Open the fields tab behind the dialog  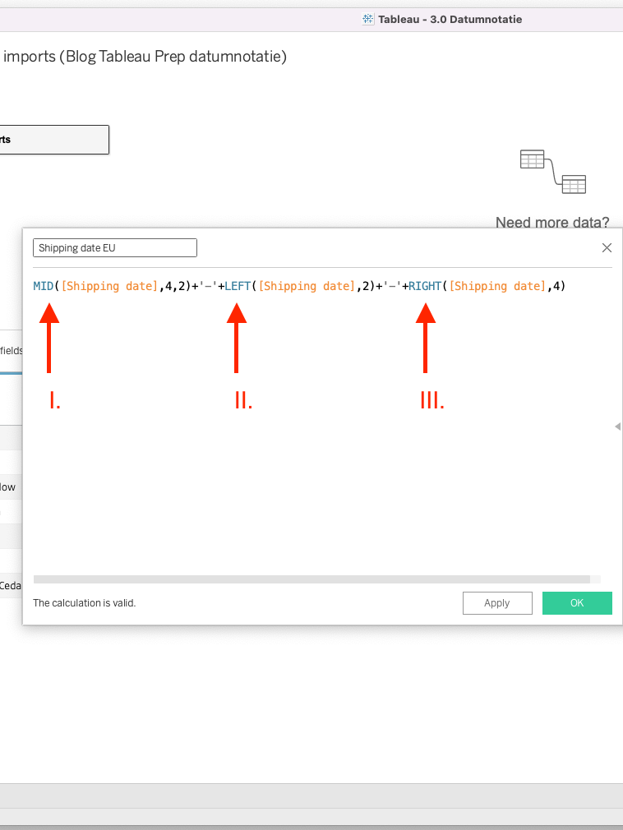click(12, 351)
